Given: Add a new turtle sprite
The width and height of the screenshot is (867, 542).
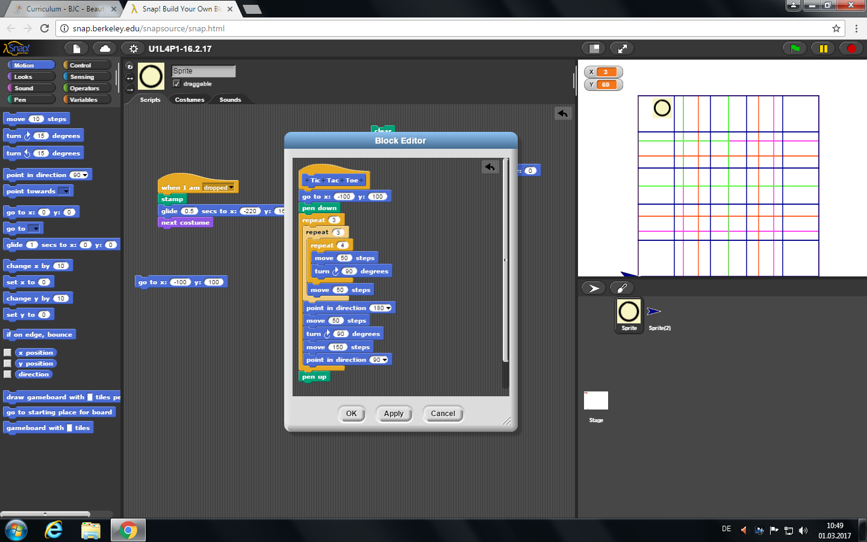Looking at the screenshot, I should point(594,288).
